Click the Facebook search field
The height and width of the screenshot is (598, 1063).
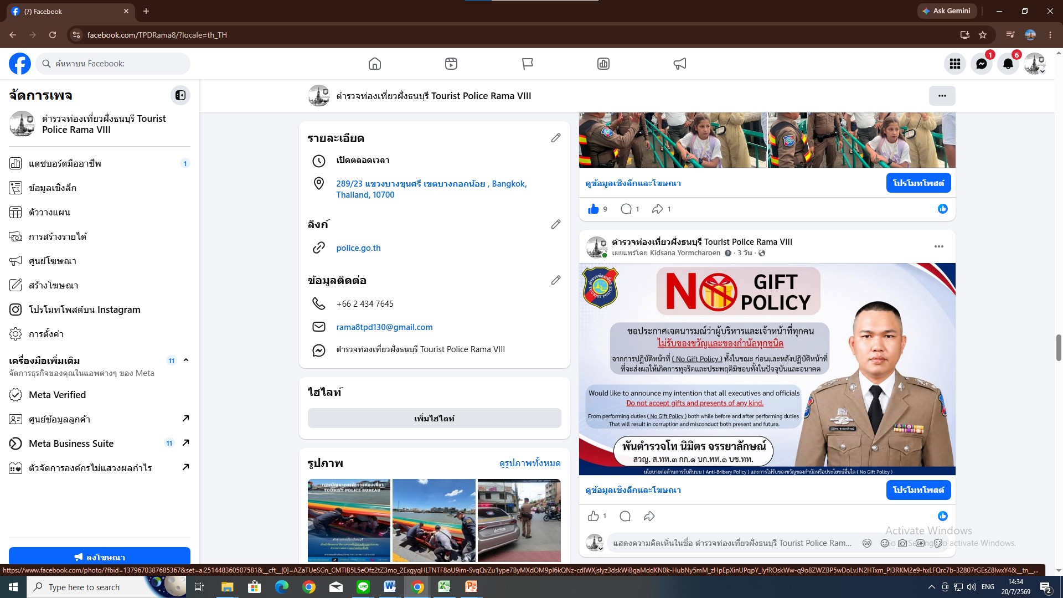[113, 64]
